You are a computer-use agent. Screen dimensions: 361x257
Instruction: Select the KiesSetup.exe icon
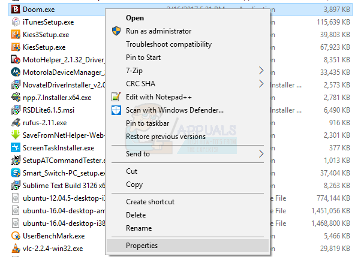point(16,47)
